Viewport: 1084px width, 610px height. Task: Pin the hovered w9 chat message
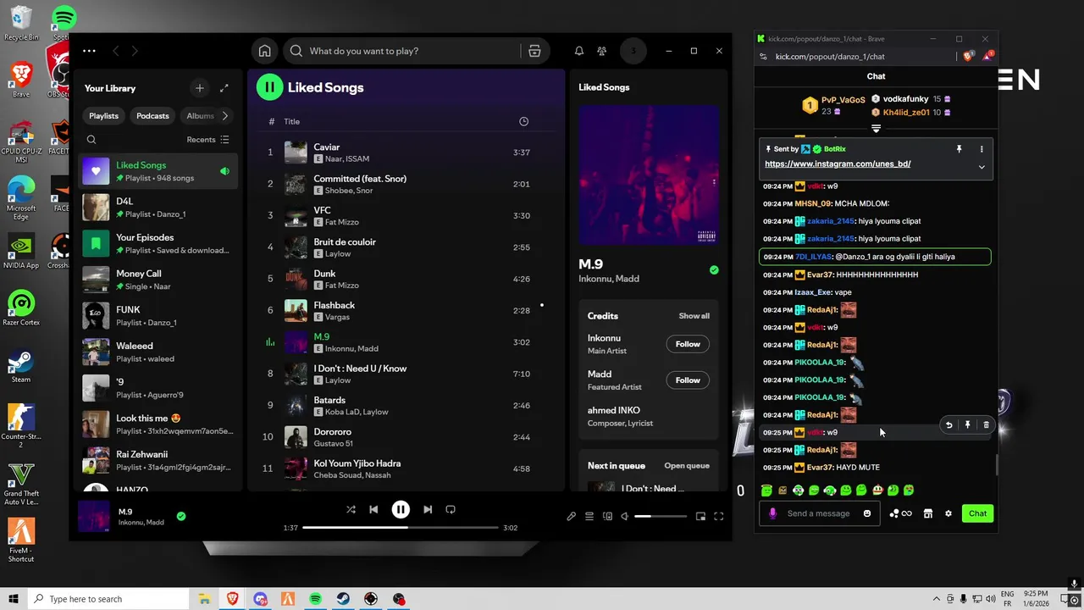(967, 425)
